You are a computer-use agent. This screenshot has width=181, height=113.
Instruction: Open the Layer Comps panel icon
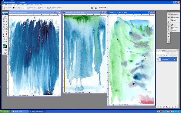click(169, 42)
